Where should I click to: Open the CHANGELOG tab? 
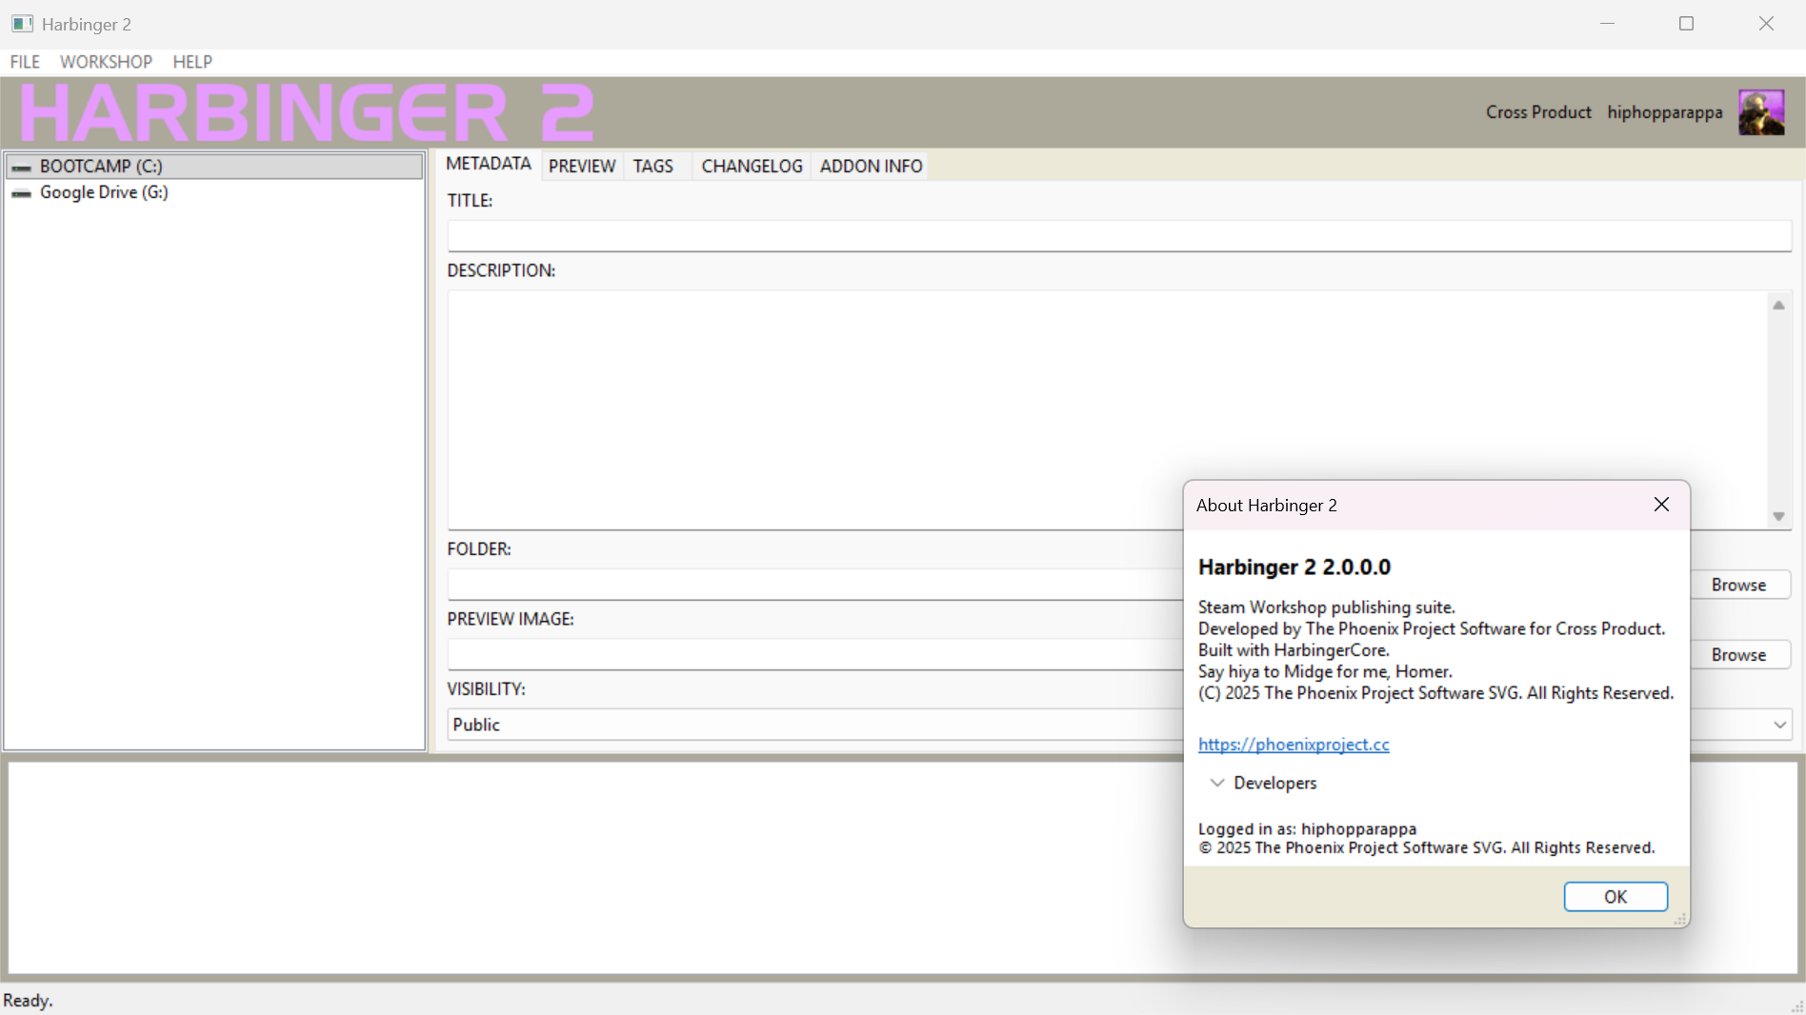point(752,166)
